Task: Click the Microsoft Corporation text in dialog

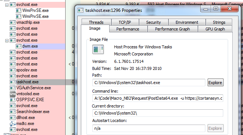Action: (x=133, y=54)
